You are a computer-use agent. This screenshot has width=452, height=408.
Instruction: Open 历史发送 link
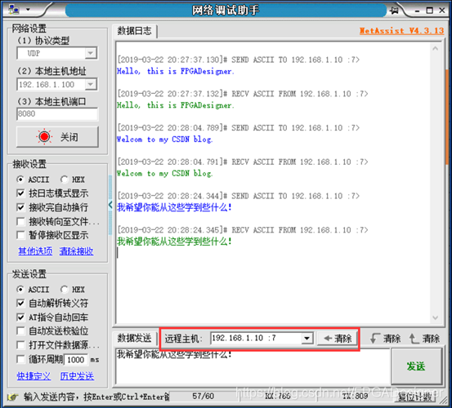pyautogui.click(x=77, y=376)
